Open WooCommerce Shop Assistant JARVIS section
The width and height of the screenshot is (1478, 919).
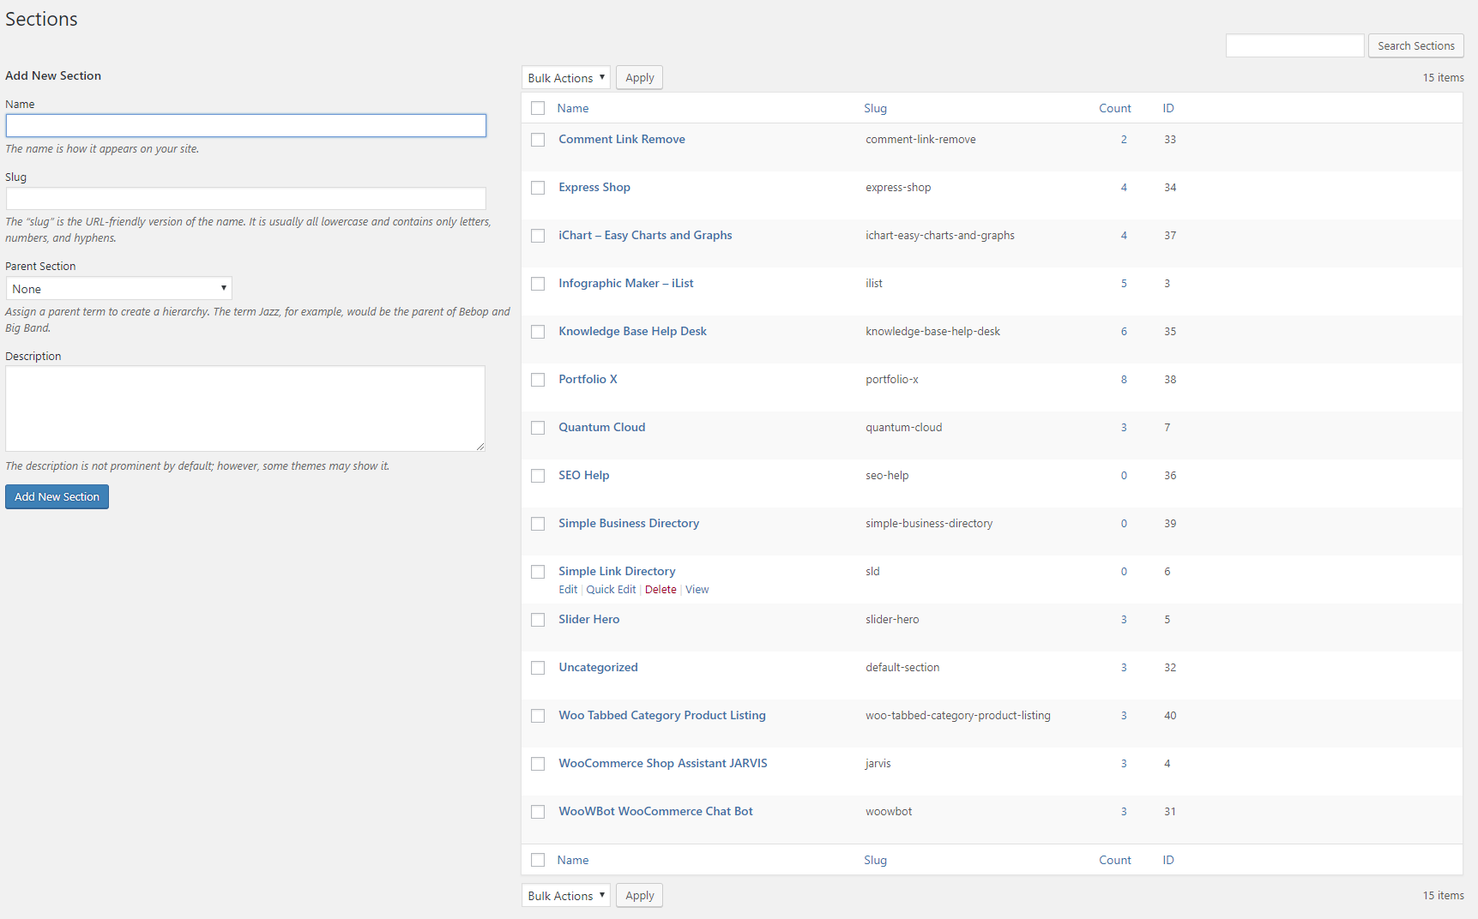click(x=663, y=764)
